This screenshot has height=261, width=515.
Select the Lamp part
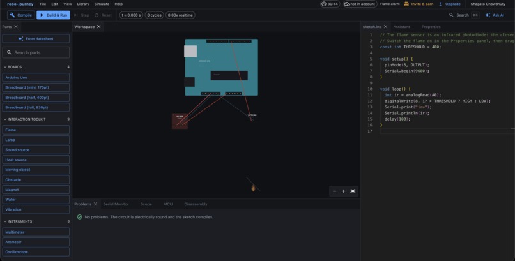36,140
